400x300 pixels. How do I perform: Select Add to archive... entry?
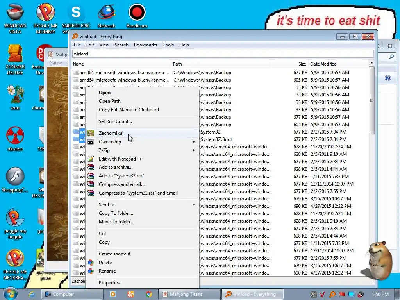pos(142,167)
